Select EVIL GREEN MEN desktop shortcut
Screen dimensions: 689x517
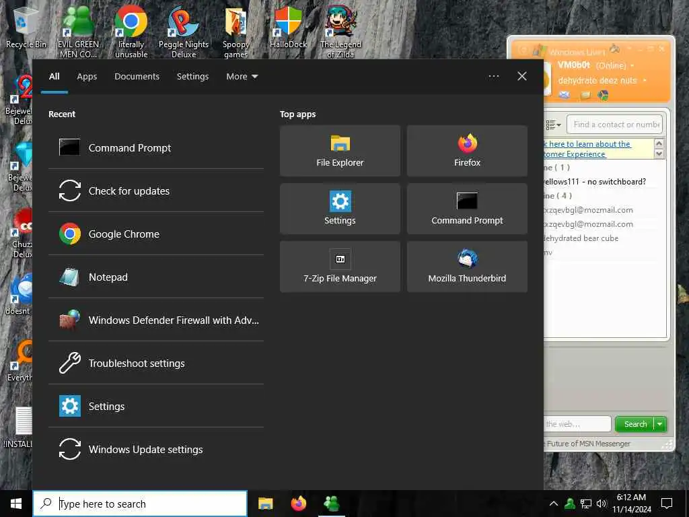point(78,32)
